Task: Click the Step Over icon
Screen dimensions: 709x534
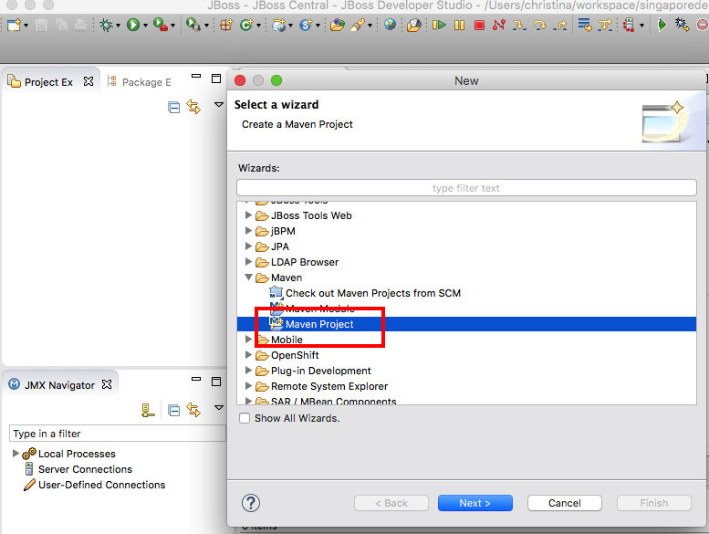Action: pyautogui.click(x=539, y=25)
